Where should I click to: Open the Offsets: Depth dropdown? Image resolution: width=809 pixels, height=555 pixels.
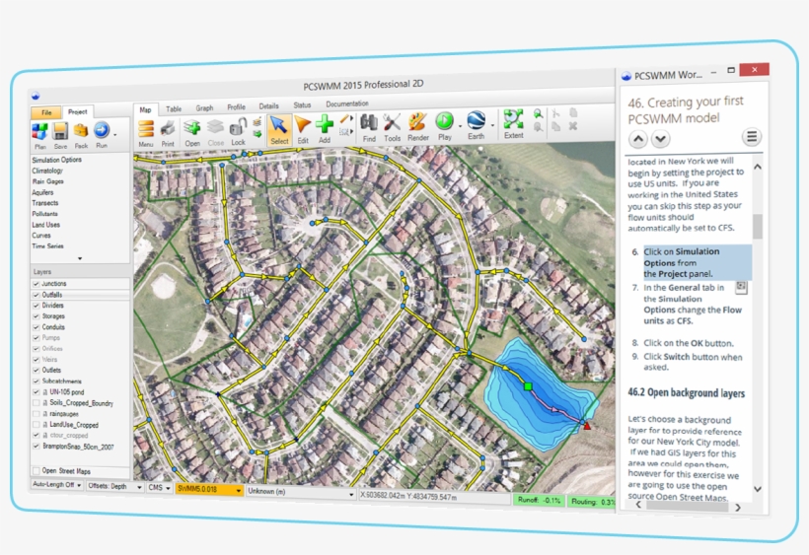pyautogui.click(x=114, y=486)
